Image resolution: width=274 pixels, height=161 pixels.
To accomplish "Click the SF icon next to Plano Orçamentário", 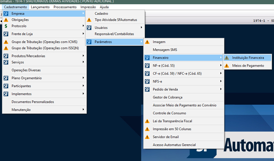I will tap(6, 78).
